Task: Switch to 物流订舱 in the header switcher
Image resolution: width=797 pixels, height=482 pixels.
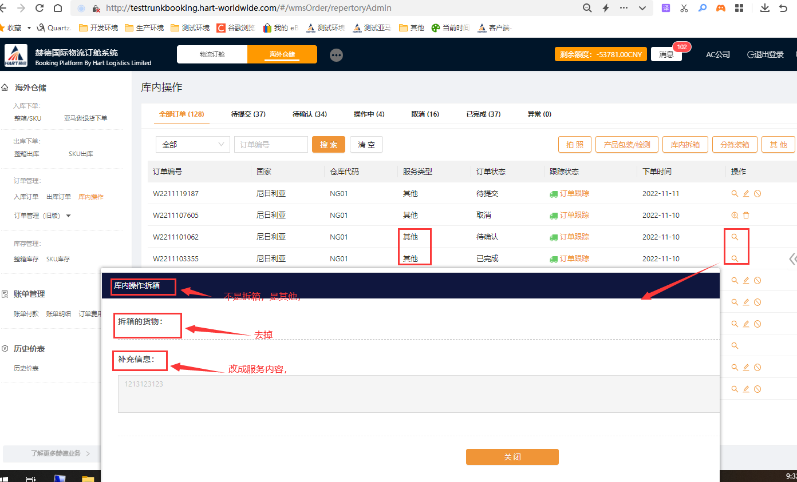Action: click(212, 54)
